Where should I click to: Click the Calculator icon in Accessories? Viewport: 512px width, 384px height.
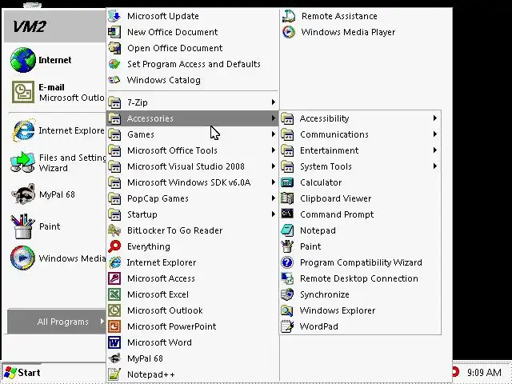click(x=287, y=182)
